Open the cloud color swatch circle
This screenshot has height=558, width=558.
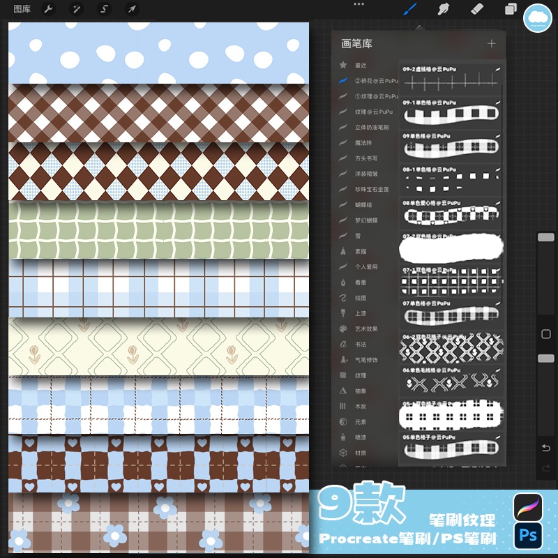(537, 18)
